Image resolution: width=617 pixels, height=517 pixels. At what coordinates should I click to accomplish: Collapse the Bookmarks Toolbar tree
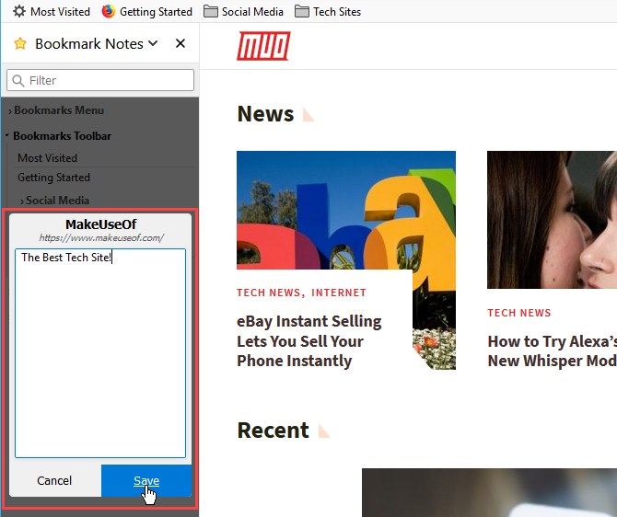[8, 136]
